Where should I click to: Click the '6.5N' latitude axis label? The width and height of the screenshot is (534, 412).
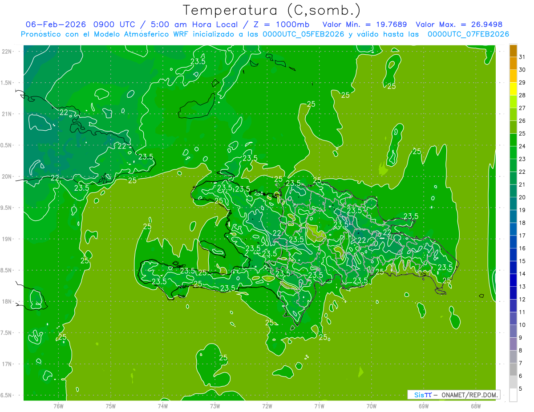(x=6, y=396)
